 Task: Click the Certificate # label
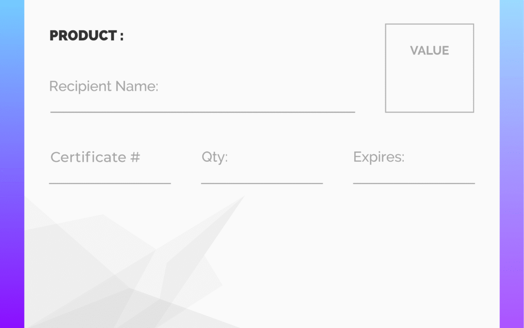(95, 157)
